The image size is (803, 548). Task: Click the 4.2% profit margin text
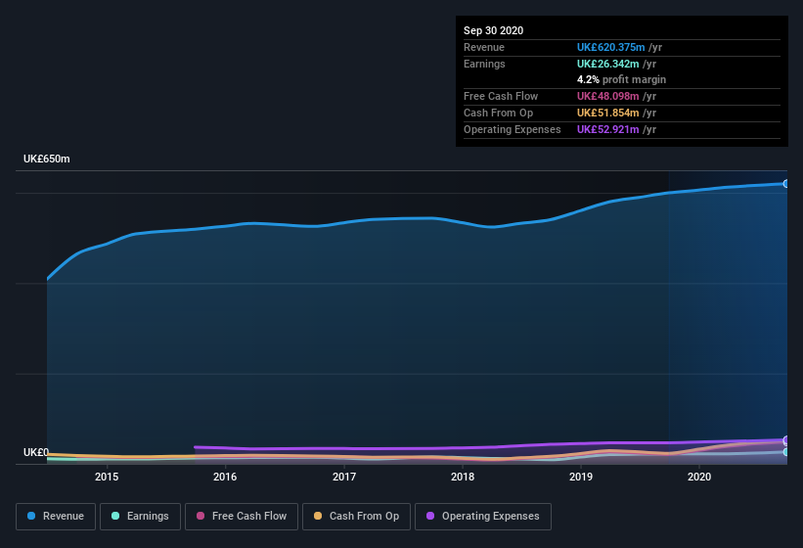621,79
